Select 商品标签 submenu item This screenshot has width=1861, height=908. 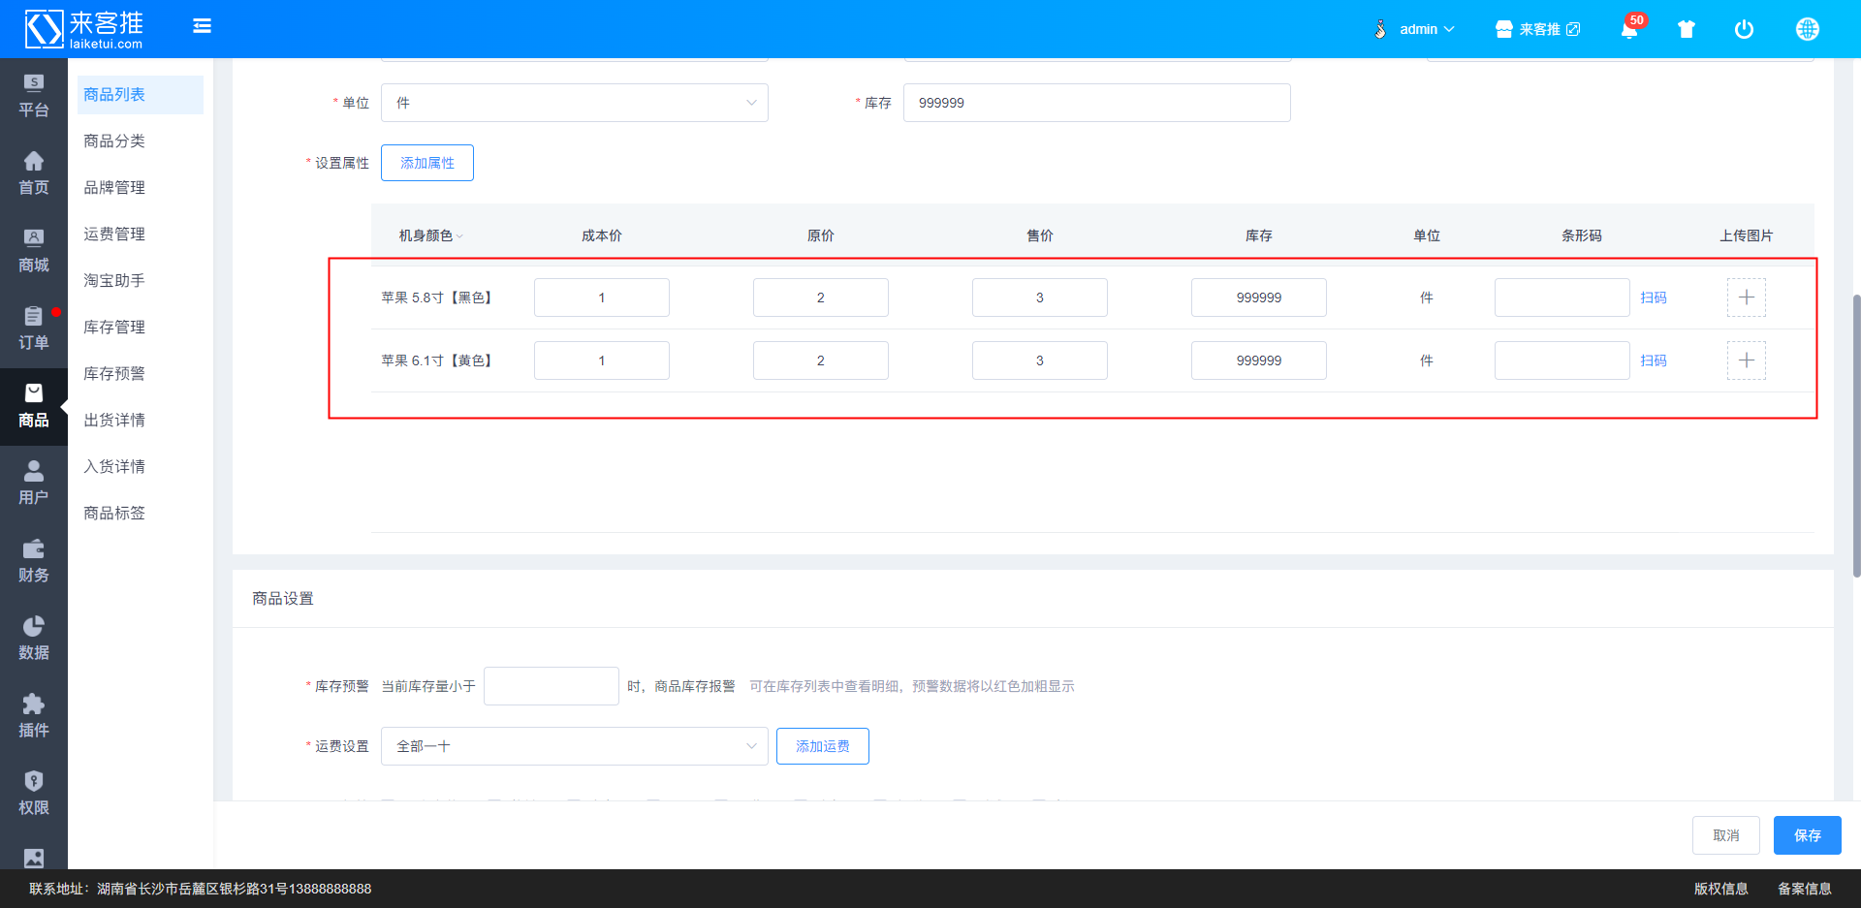141,514
